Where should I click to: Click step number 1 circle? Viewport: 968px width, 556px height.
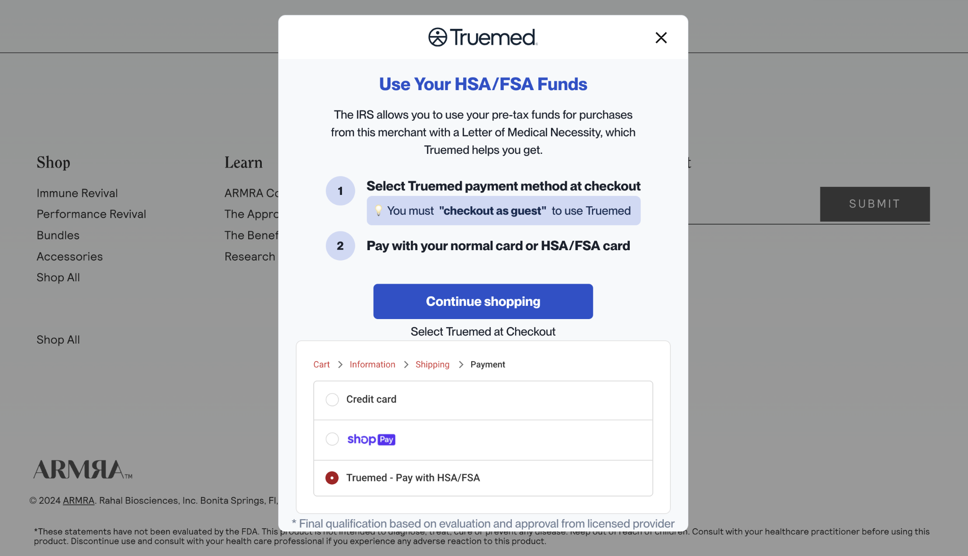click(340, 191)
